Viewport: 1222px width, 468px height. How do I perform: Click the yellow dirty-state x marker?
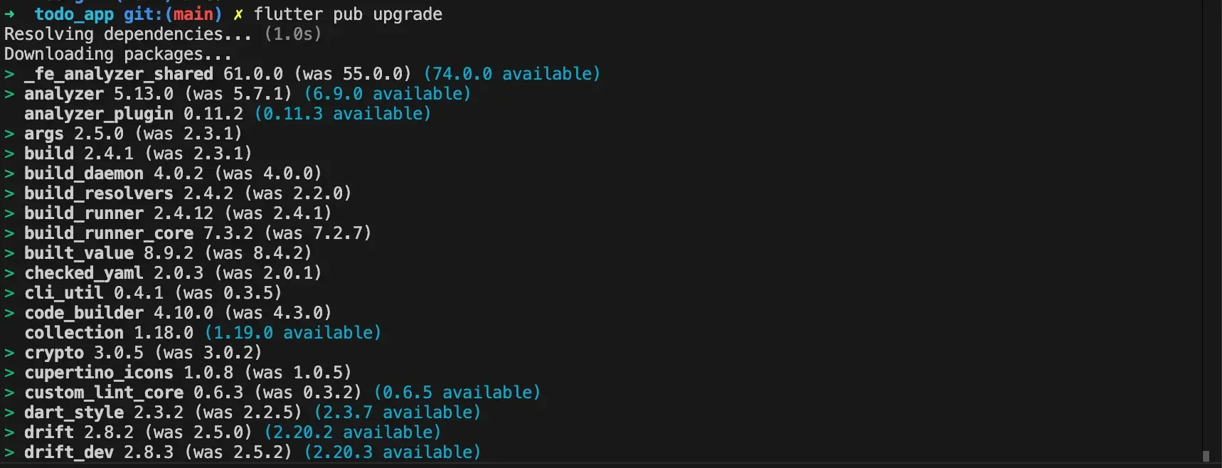238,15
